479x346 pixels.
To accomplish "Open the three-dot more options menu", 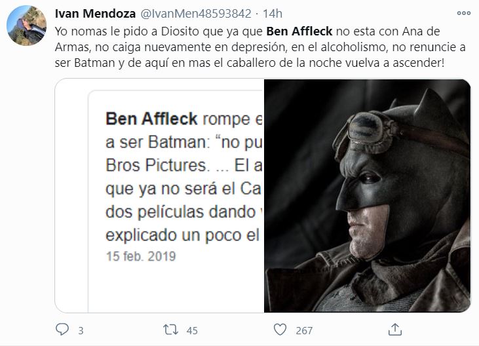I will [463, 13].
